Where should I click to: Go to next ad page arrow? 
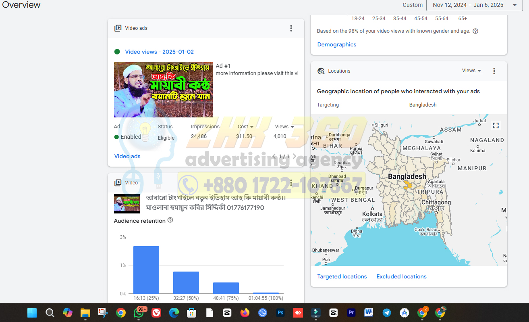[295, 156]
